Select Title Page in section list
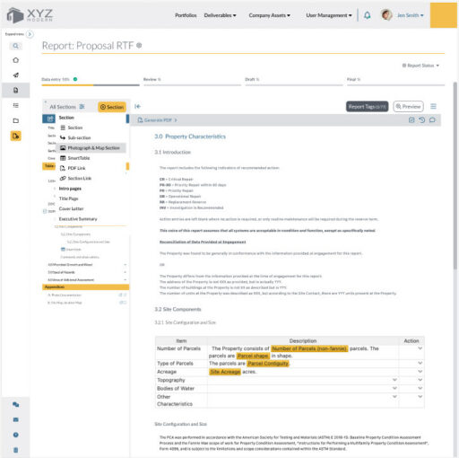The height and width of the screenshot is (458, 459). pos(68,198)
